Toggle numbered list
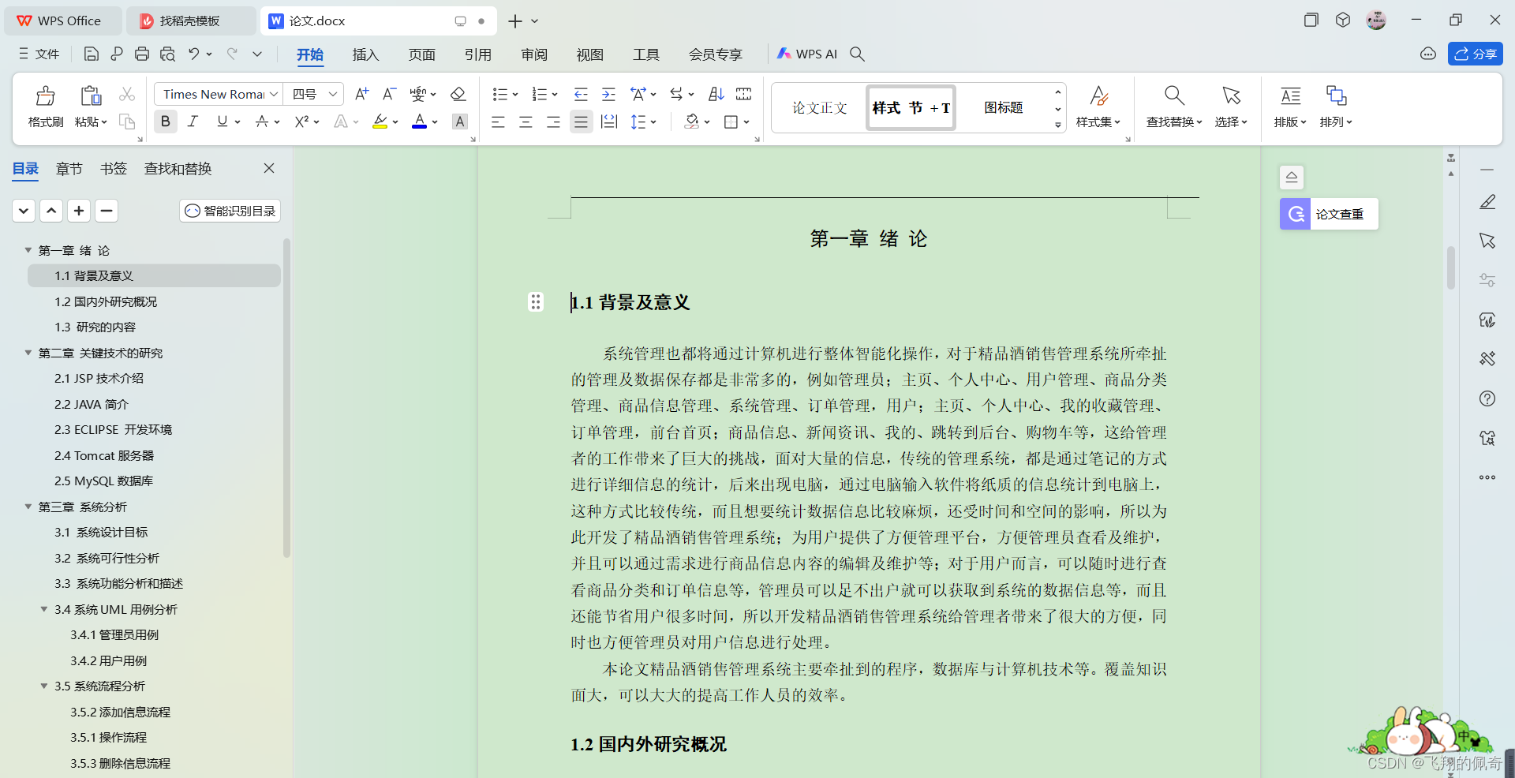 tap(540, 94)
